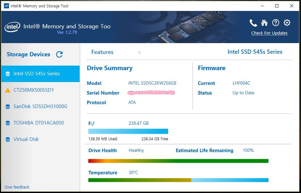Click the F:/ drive letter label
The width and height of the screenshot is (301, 193).
click(91, 124)
